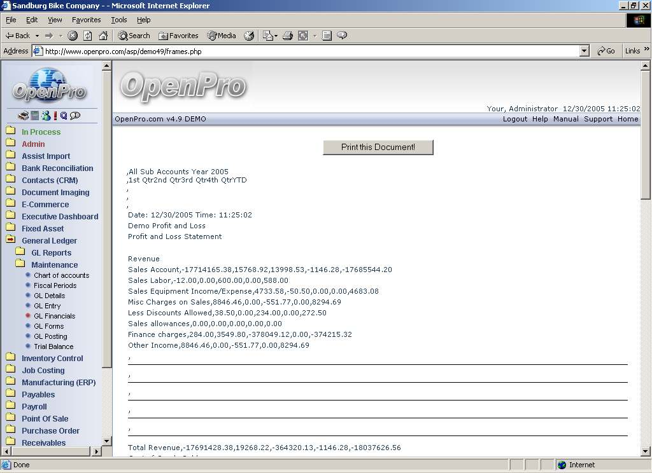The width and height of the screenshot is (652, 473).
Task: Open the Tools menu
Action: pyautogui.click(x=118, y=20)
